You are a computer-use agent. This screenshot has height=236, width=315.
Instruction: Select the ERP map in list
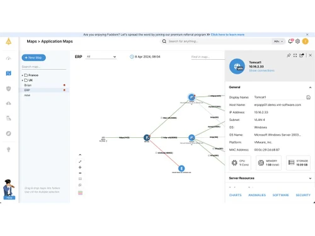pyautogui.click(x=43, y=90)
